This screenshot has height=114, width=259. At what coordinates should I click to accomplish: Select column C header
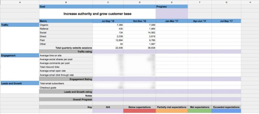(x=108, y=2)
